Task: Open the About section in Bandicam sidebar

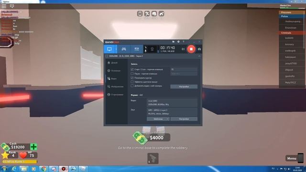Action: coord(115,95)
